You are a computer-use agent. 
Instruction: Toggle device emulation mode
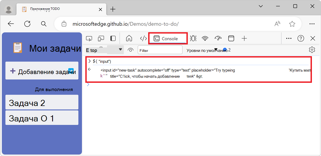101,38
